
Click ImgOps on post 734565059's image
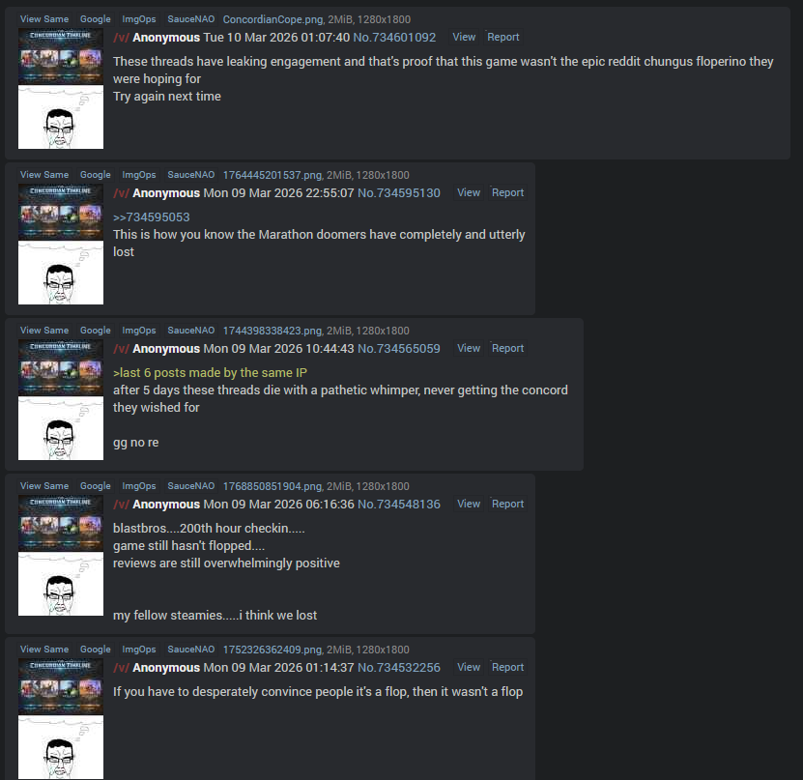139,331
